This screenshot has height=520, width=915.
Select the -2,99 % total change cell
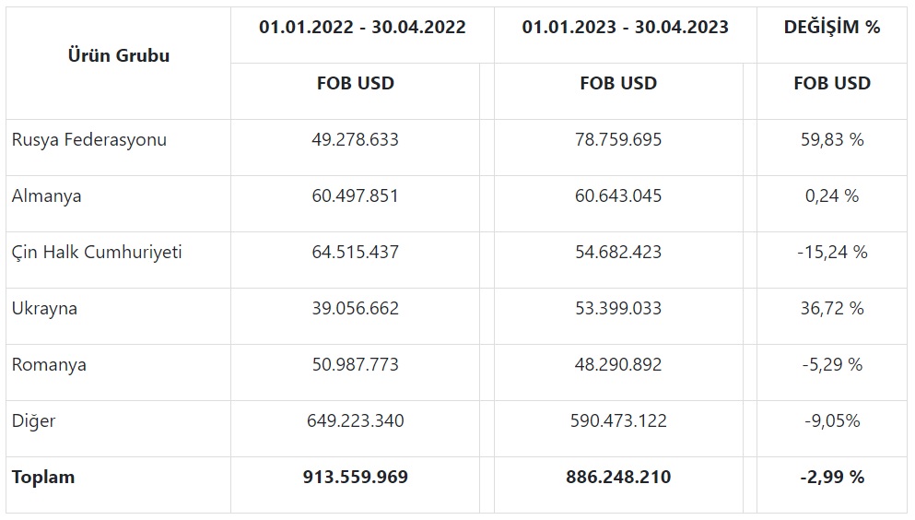(831, 477)
